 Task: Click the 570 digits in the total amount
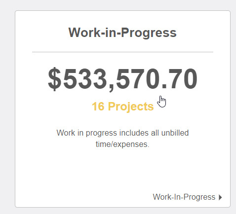[138, 79]
